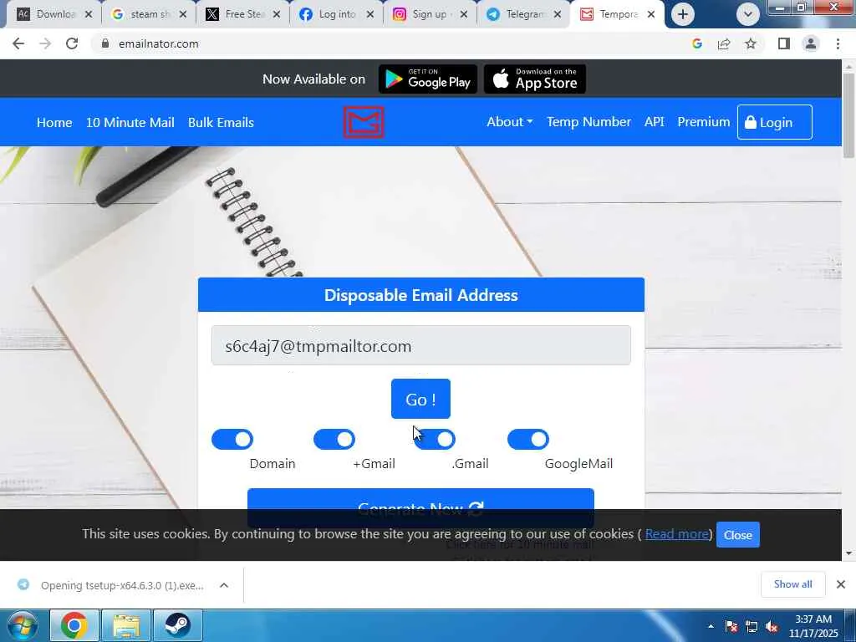The image size is (856, 642).
Task: Show hidden system tray icons arrow
Action: pos(711,626)
